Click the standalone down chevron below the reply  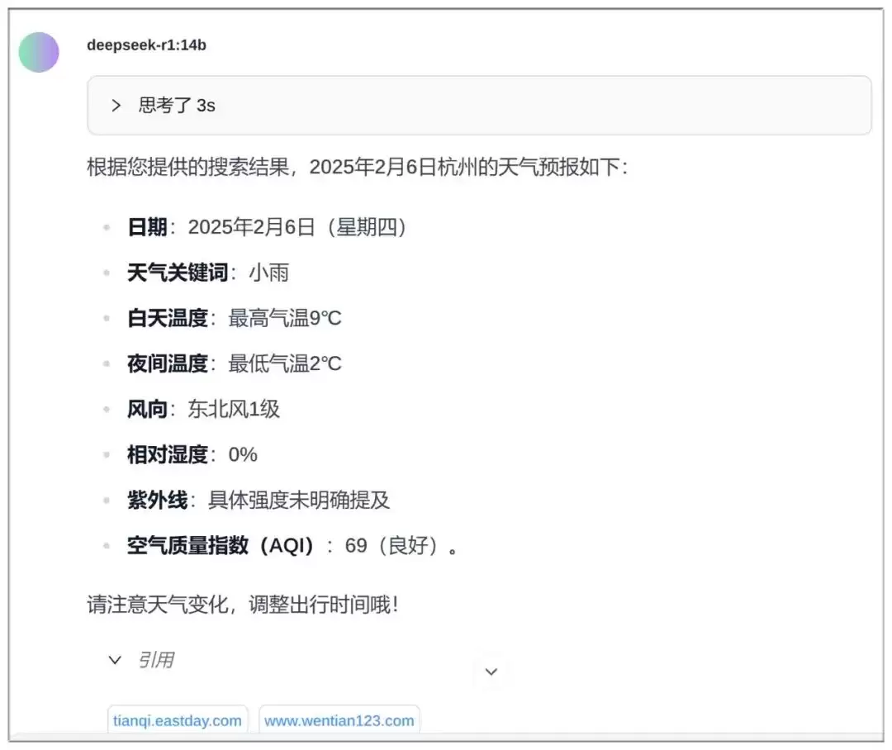point(491,672)
